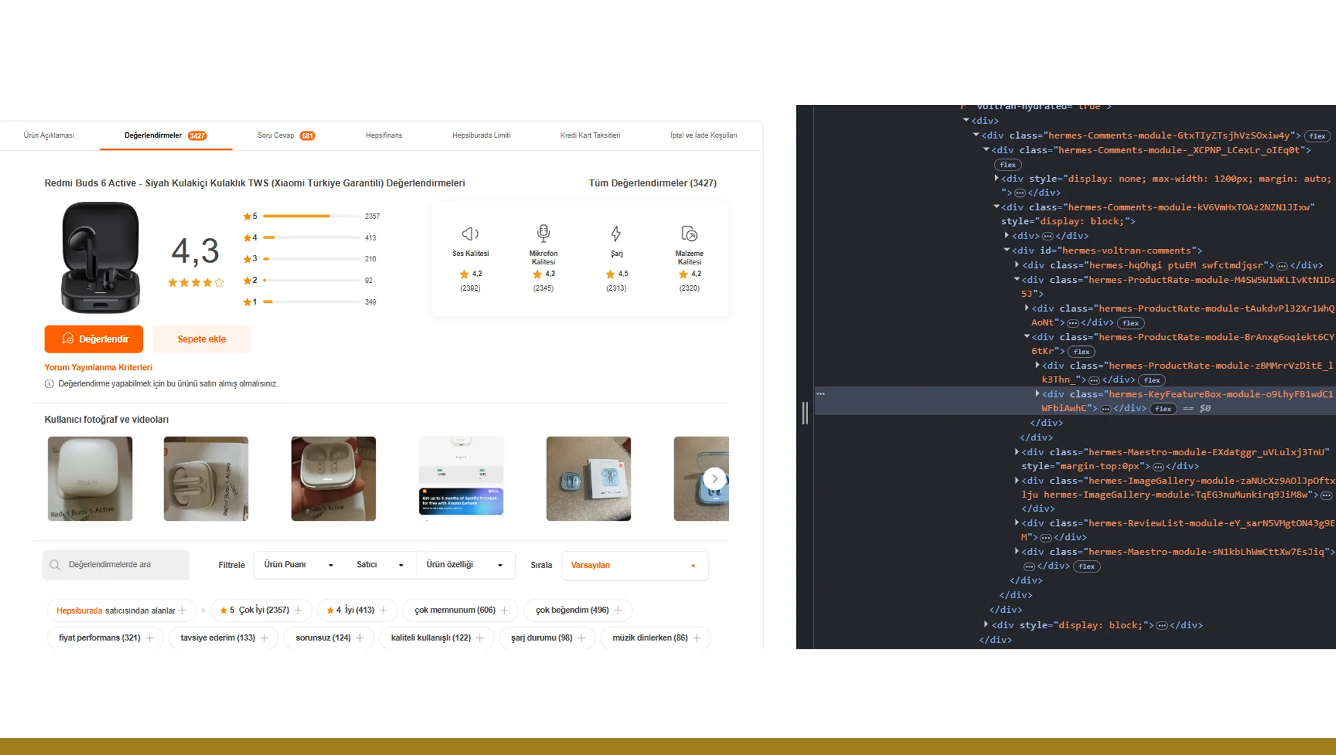Screen dimensions: 1336x755
Task: Click the Mikrofon Kalitesi microphone icon
Action: (543, 233)
